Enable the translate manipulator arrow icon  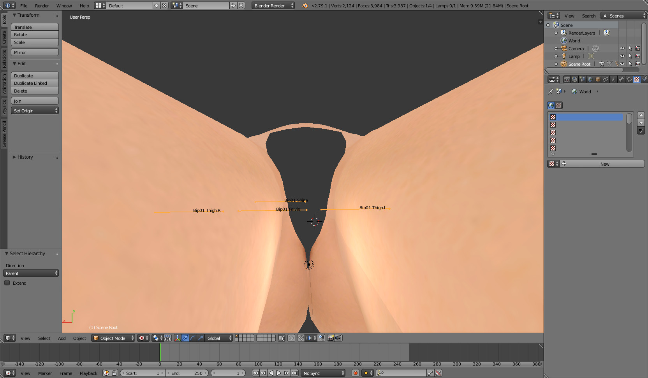(x=185, y=338)
